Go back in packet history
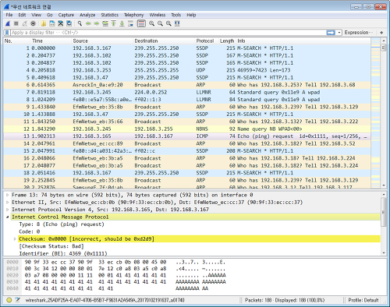 (x=88, y=23)
